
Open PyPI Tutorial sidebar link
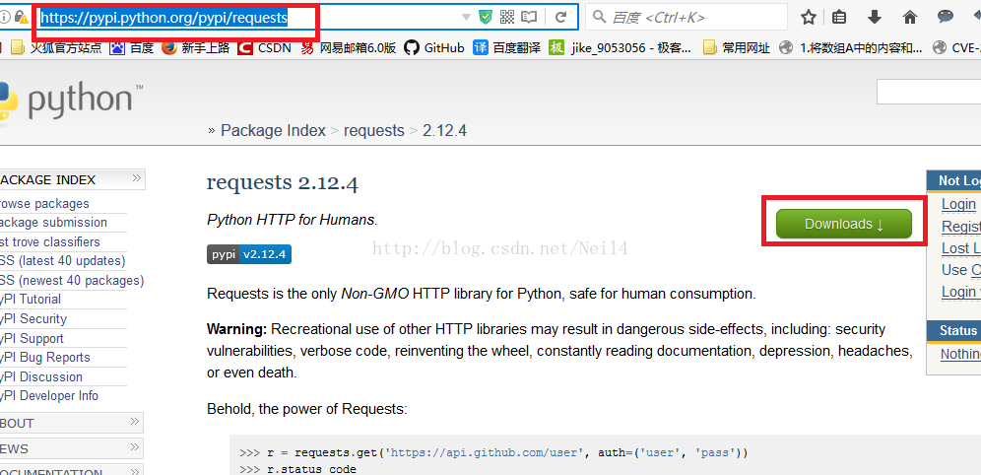tap(30, 300)
